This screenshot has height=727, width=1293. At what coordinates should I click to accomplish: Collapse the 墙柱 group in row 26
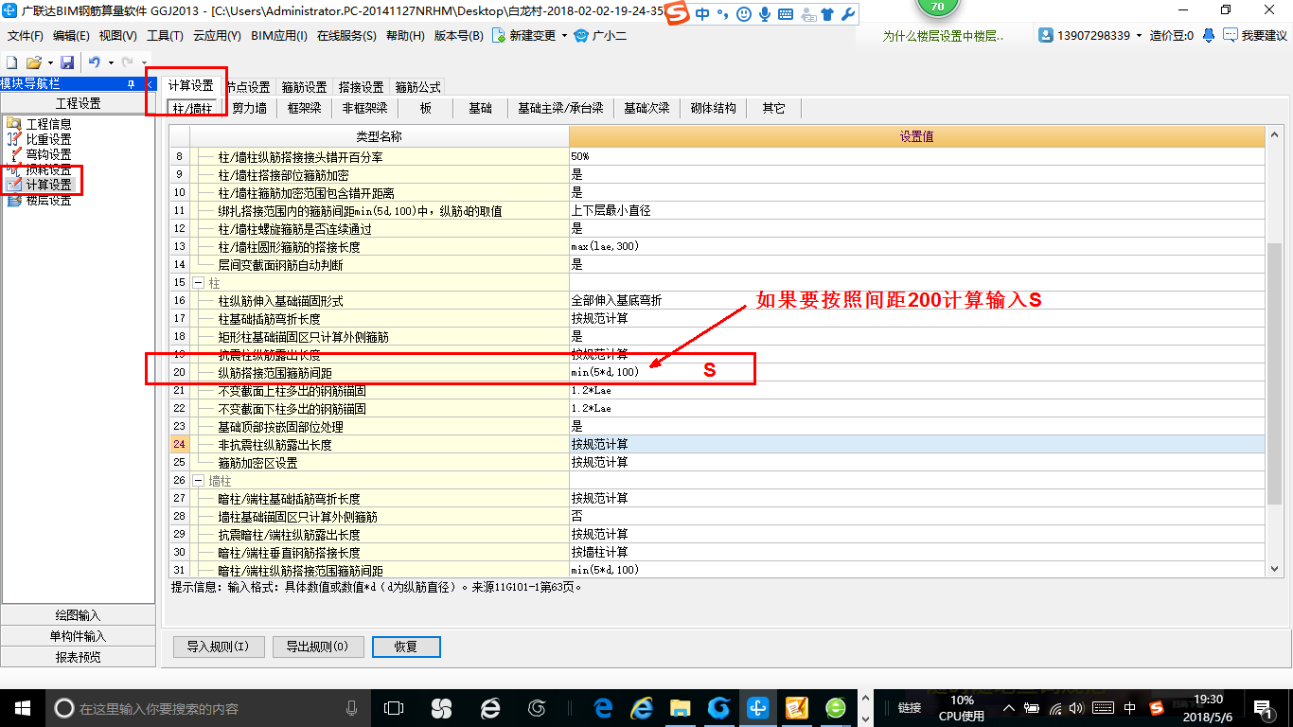pyautogui.click(x=199, y=480)
